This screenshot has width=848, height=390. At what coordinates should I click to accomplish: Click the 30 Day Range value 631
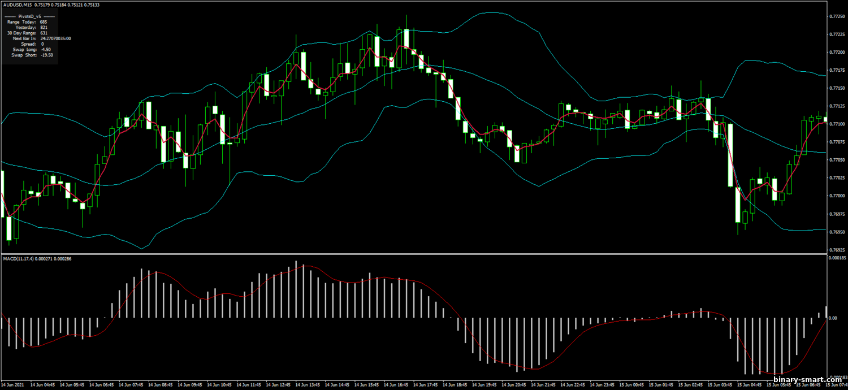[44, 33]
